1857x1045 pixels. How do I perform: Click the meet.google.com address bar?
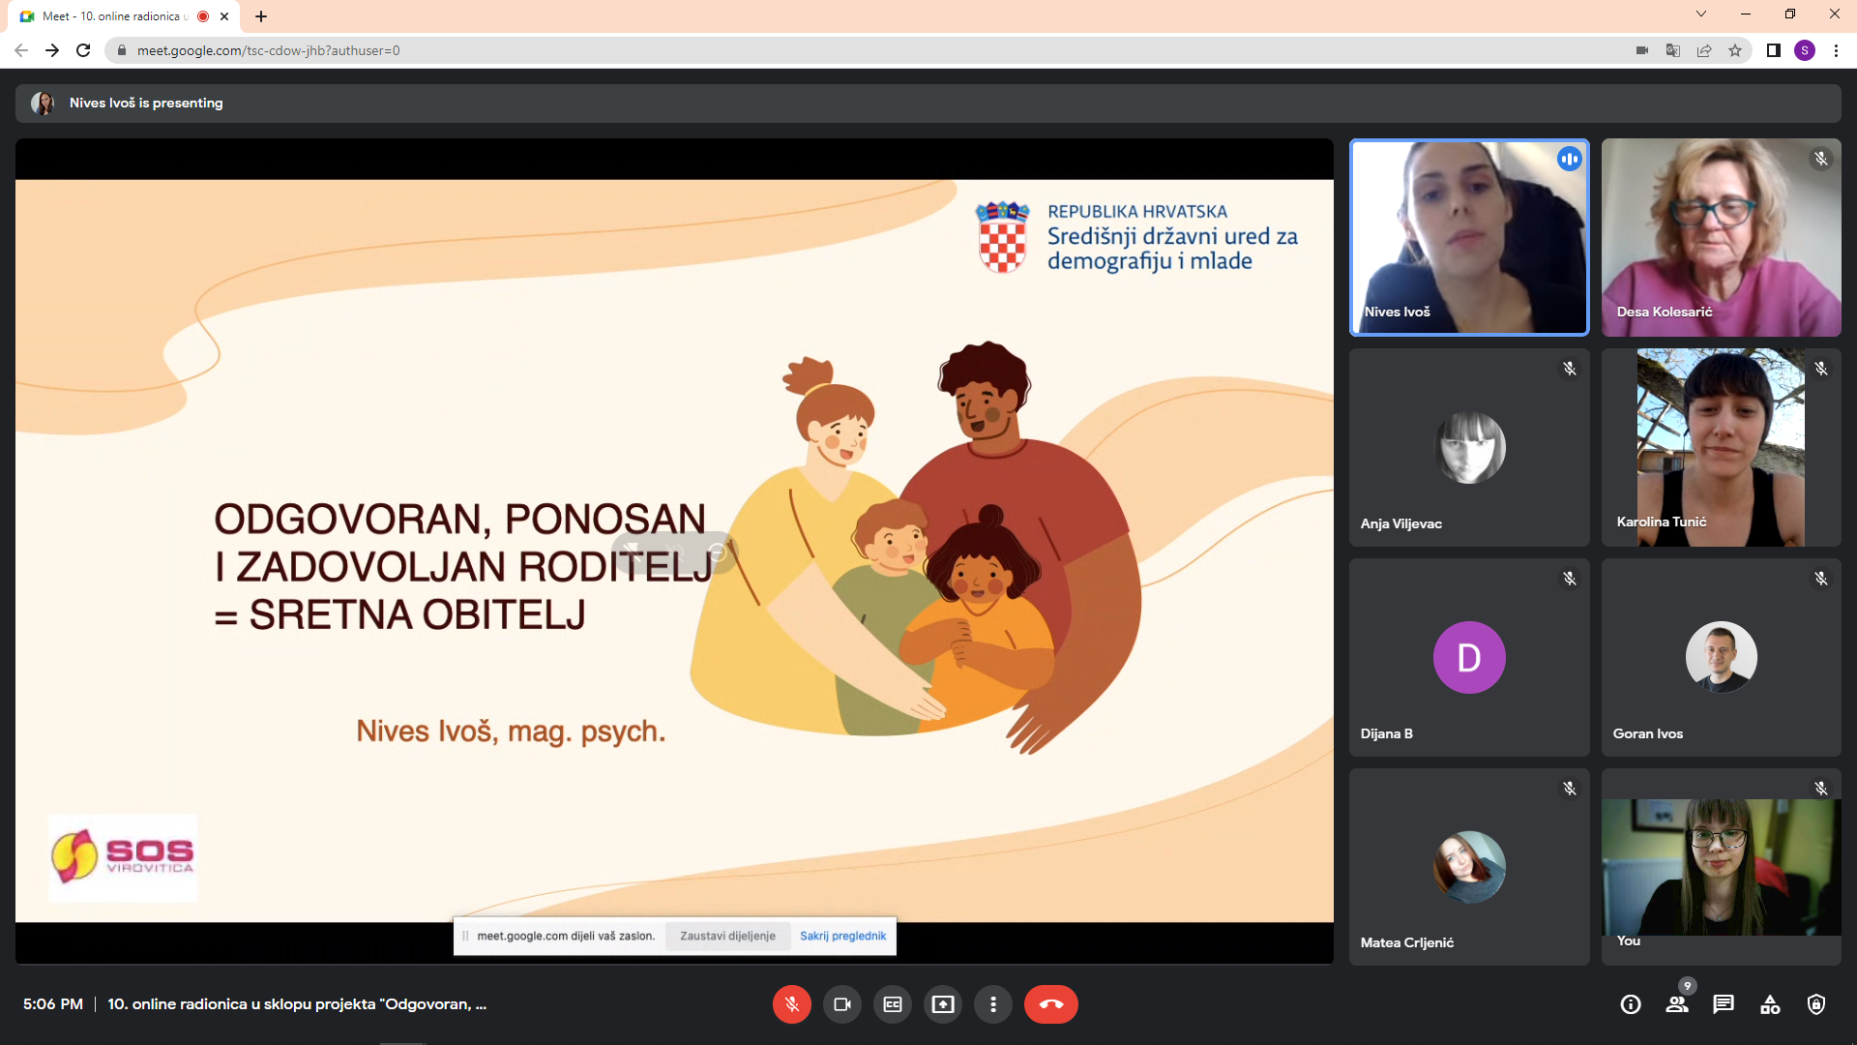tap(870, 50)
